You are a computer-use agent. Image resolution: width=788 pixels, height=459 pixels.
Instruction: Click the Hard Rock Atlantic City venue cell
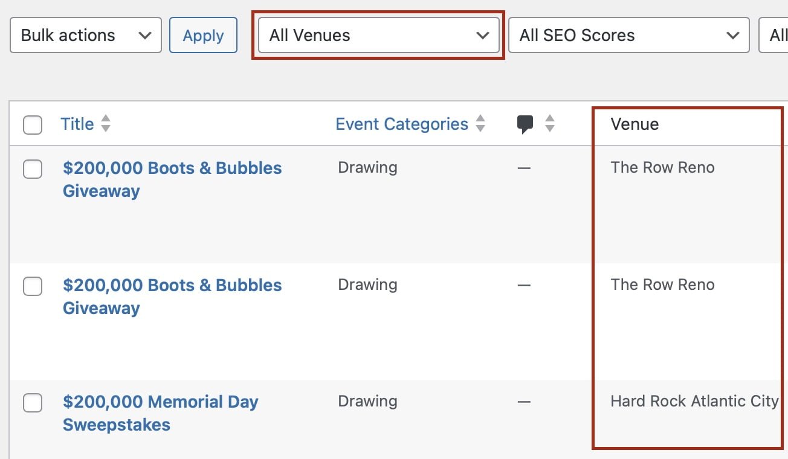(x=694, y=401)
